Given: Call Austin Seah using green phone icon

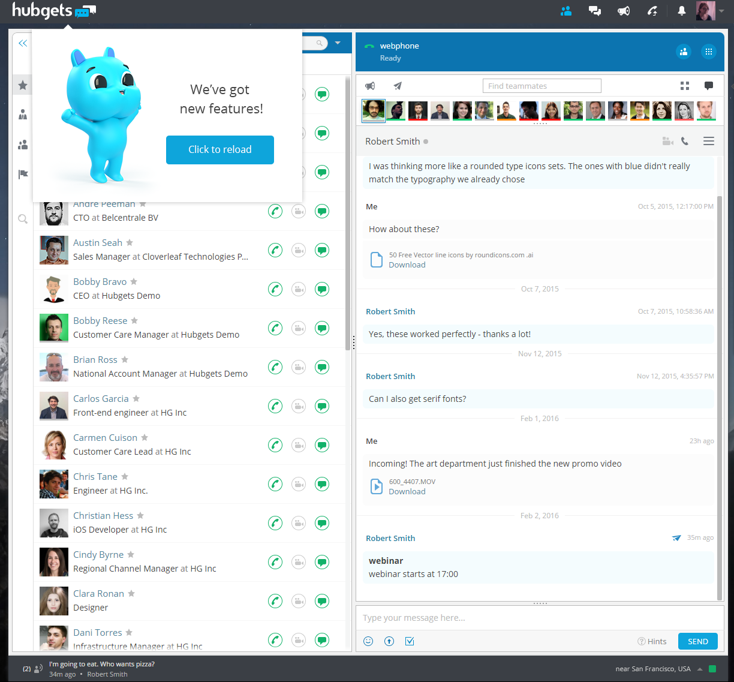Looking at the screenshot, I should [275, 250].
